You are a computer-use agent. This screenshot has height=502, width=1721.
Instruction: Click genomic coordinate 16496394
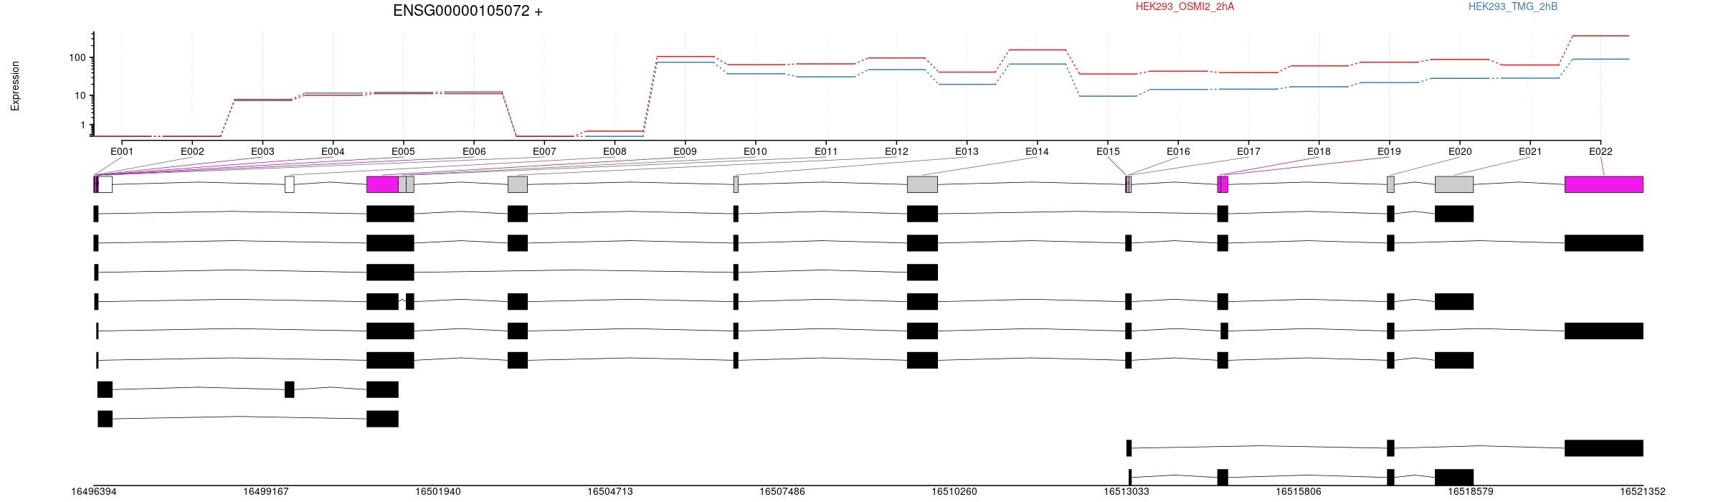pos(94,491)
